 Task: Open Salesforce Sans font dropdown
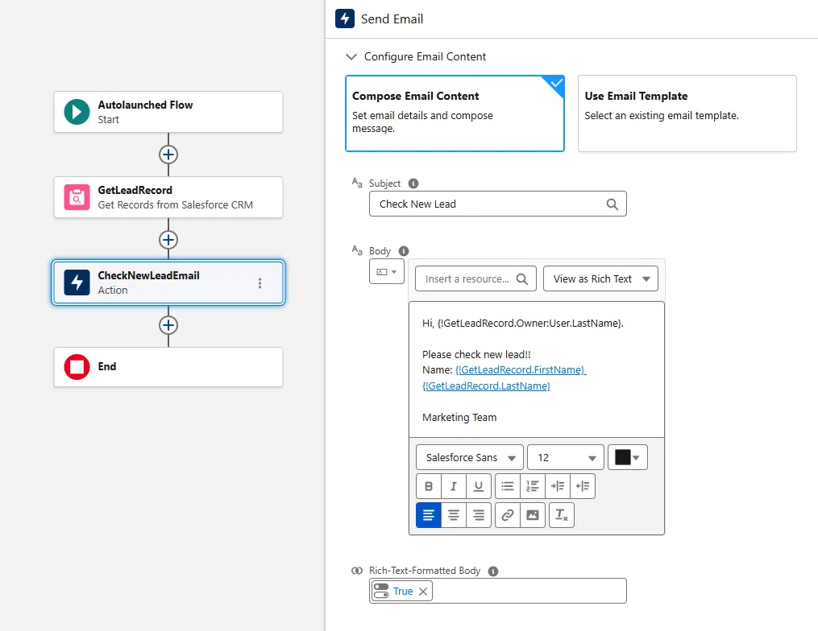pyautogui.click(x=470, y=457)
